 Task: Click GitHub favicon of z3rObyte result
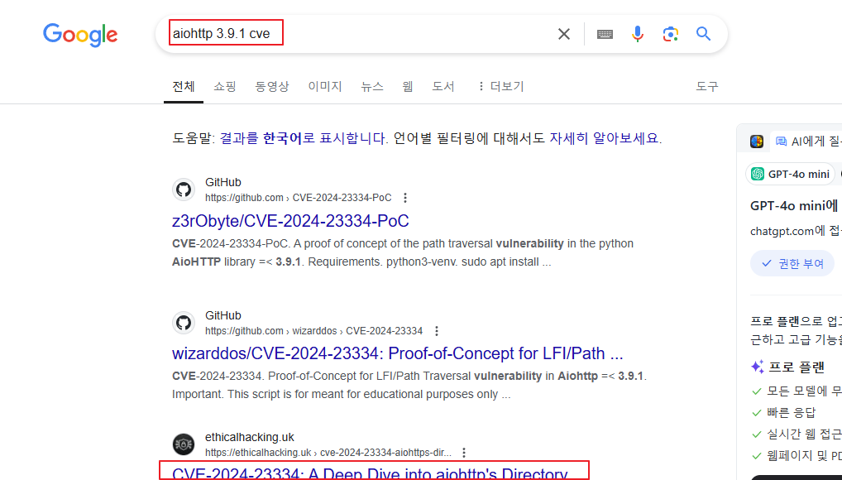click(184, 190)
